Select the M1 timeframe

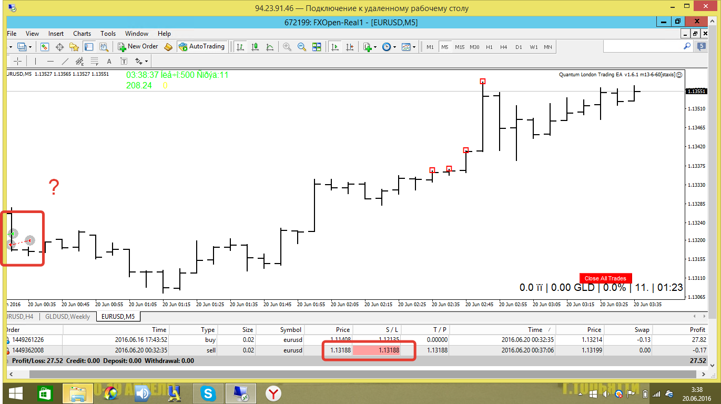(430, 47)
